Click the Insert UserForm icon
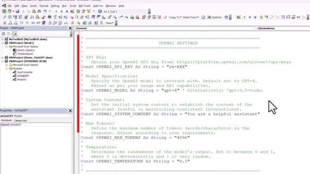 (9, 11)
